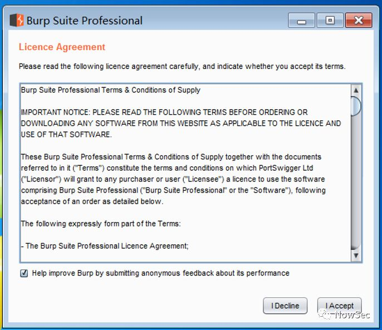Viewport: 382px width, 330px height.
Task: Click the Licence Agreement heading
Action: click(x=62, y=47)
